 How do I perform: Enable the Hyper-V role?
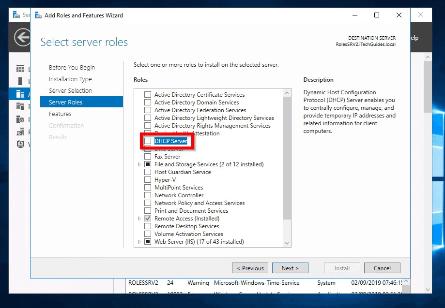tap(148, 179)
